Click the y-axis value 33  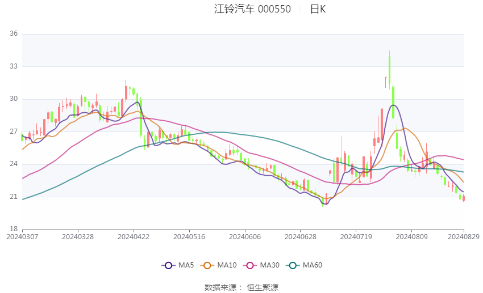click(x=14, y=66)
